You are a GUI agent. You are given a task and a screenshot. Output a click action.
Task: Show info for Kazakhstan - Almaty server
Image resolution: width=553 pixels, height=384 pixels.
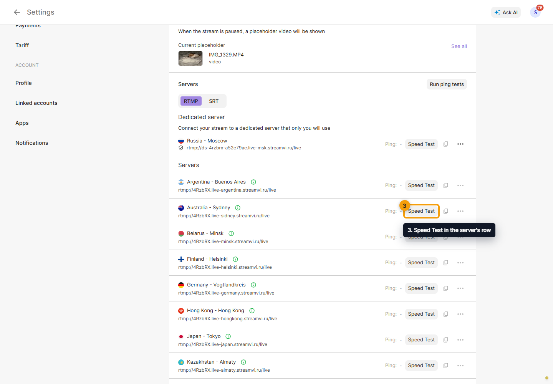pyautogui.click(x=243, y=362)
